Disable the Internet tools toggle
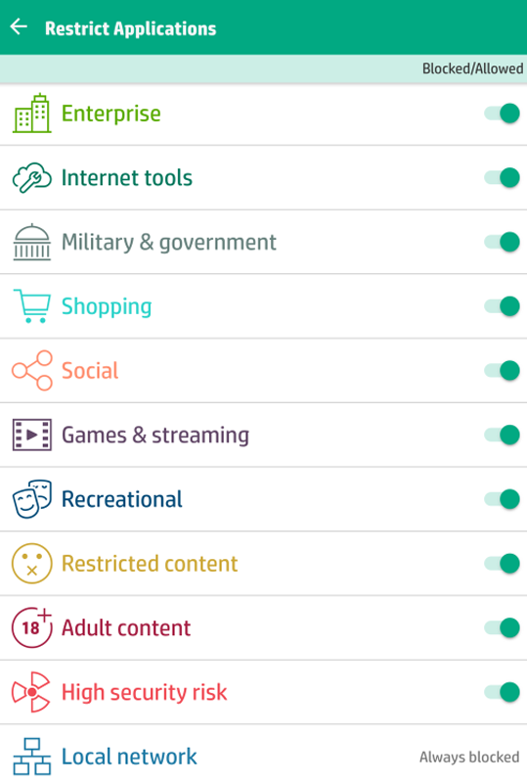This screenshot has height=783, width=527. tap(502, 178)
